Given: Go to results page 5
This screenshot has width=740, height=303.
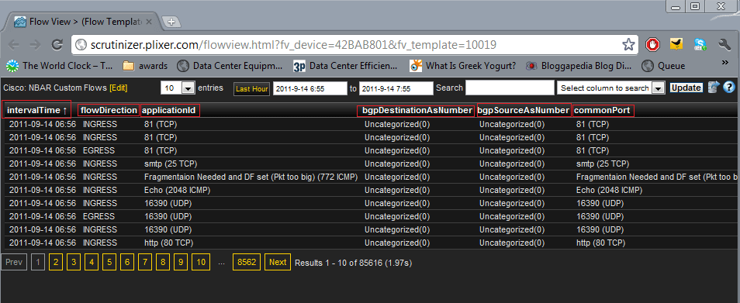Looking at the screenshot, I should (109, 262).
